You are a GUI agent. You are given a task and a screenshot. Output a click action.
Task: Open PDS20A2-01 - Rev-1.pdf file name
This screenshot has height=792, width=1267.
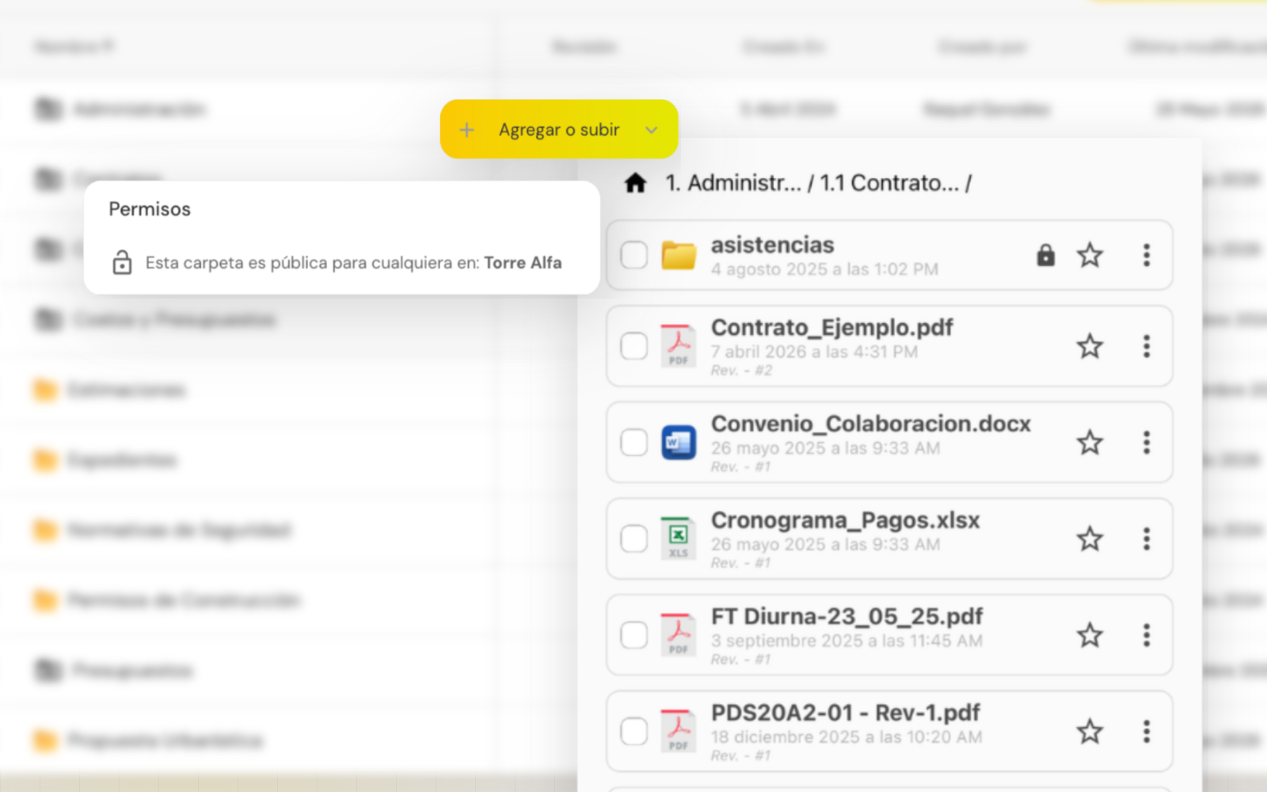click(x=845, y=713)
